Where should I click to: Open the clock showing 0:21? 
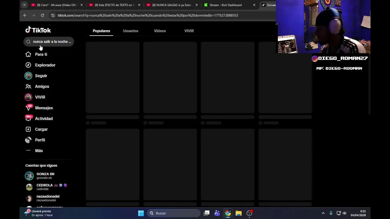coord(358,213)
